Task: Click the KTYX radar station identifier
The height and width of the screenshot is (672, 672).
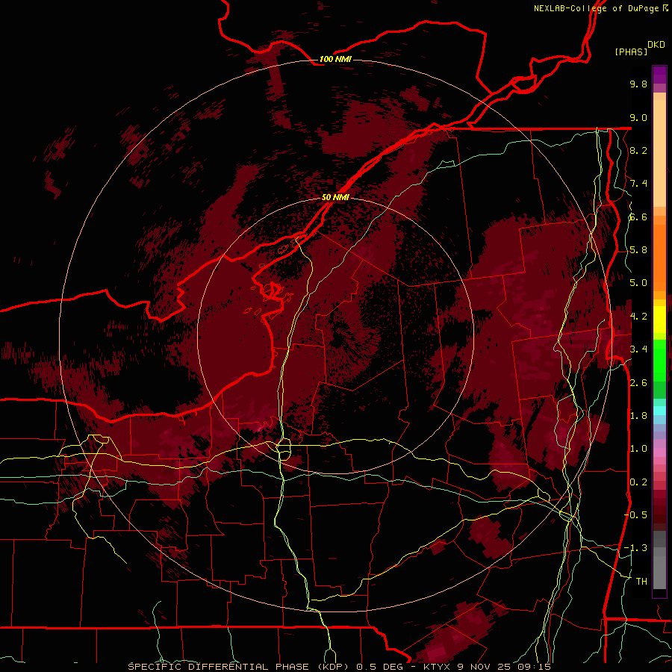Action: pos(438,667)
